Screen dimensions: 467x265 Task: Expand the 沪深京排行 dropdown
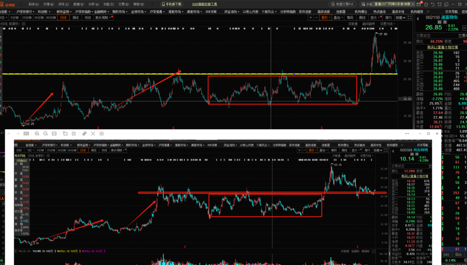coord(25,12)
